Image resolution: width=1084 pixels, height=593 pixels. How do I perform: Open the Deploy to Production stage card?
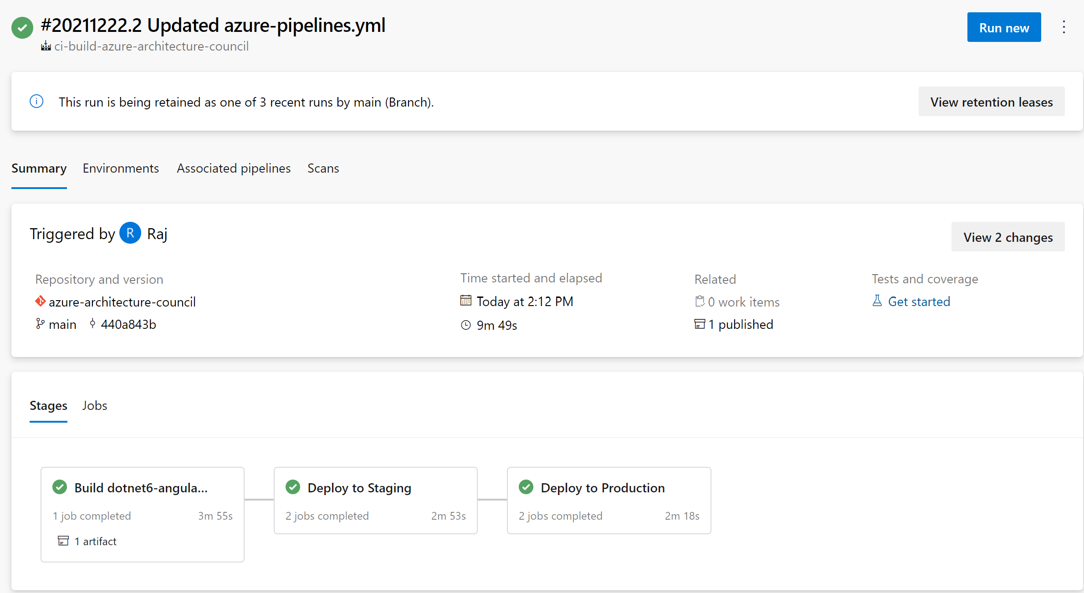click(x=608, y=500)
